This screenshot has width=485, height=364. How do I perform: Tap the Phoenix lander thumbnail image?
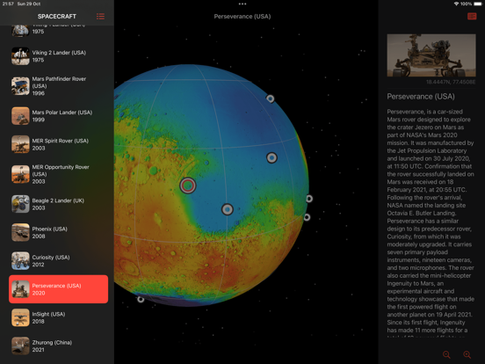20,232
